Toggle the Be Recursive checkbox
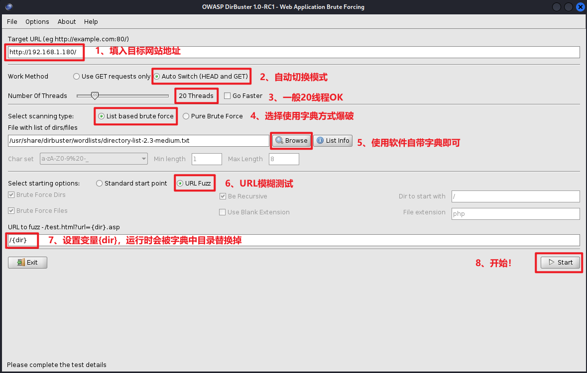 tap(223, 196)
